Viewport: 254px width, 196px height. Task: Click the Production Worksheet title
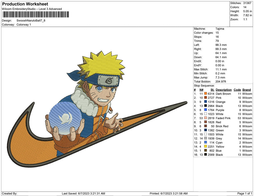(25, 4)
